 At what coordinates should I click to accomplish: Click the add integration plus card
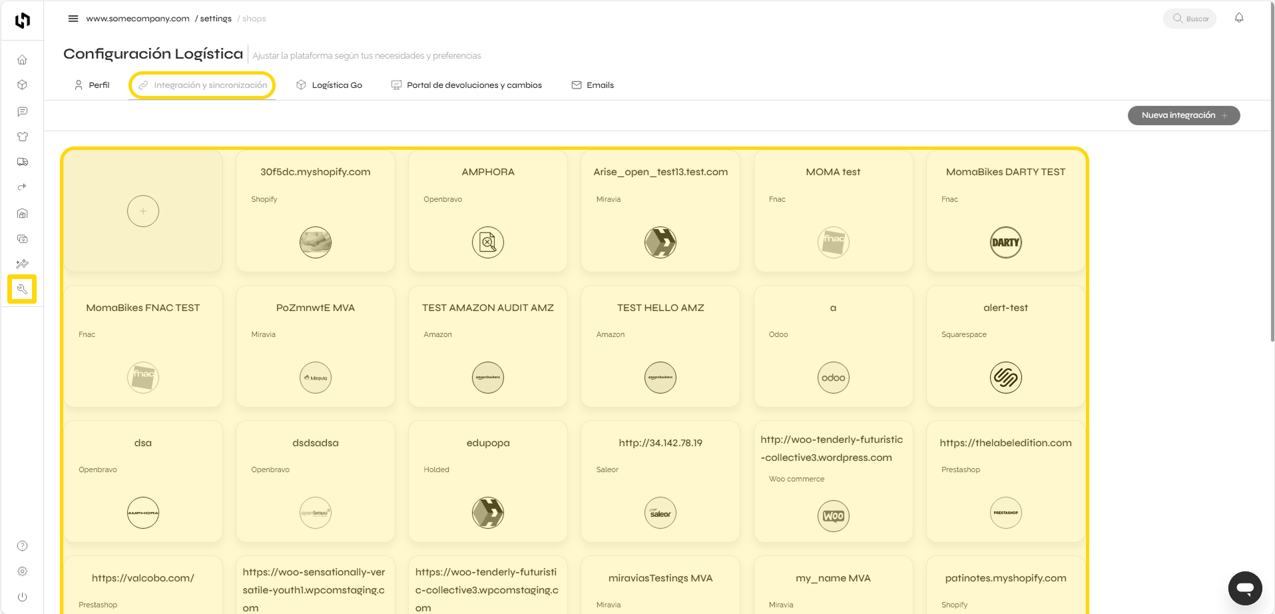click(143, 211)
